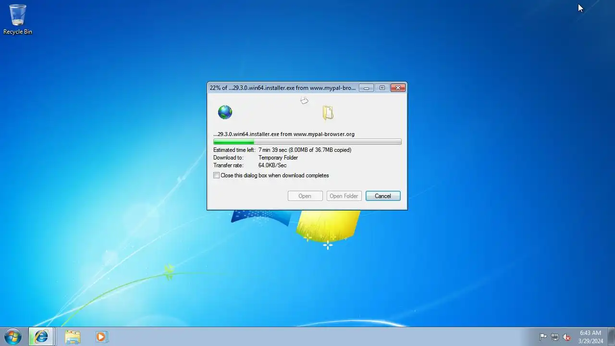Click the Transfer rate label

(x=228, y=165)
